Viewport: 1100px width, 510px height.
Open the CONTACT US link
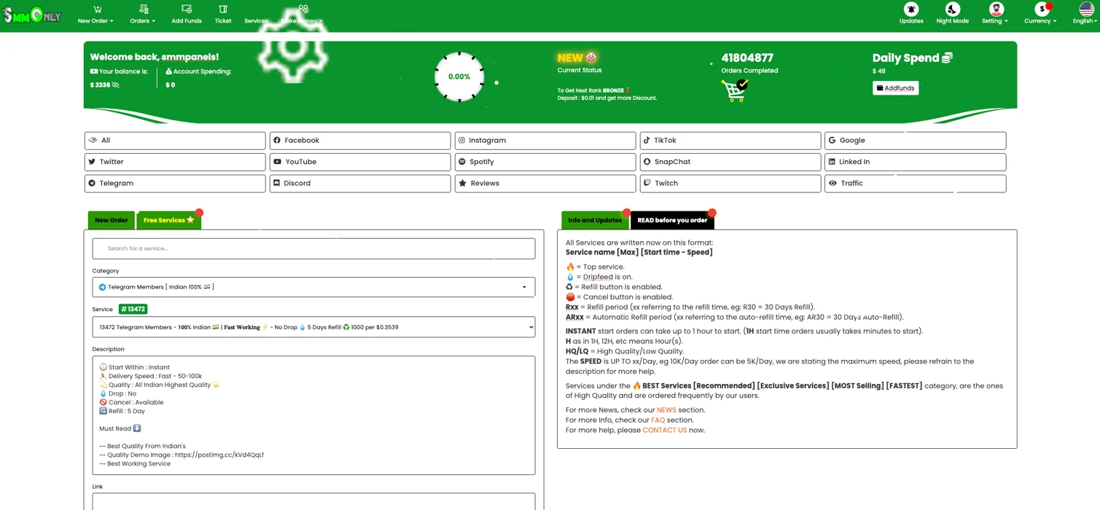664,431
